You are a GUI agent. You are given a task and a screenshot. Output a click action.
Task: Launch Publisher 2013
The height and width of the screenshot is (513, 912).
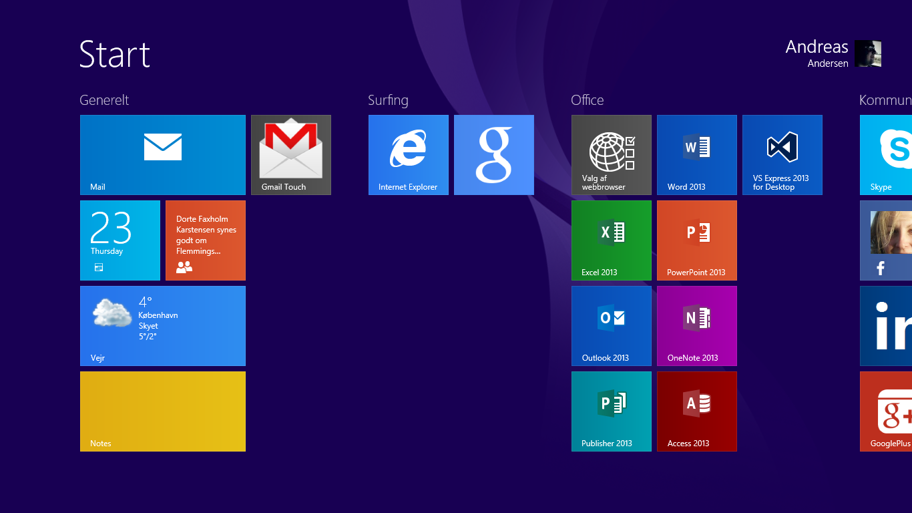(612, 411)
